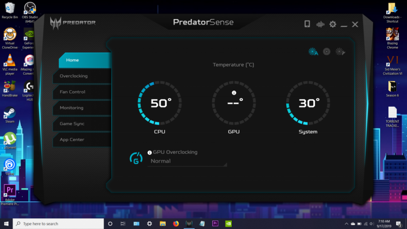Go to the Monitoring tab

(x=72, y=108)
